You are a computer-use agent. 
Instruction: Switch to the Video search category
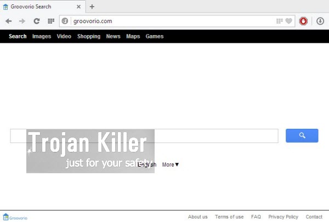point(64,36)
